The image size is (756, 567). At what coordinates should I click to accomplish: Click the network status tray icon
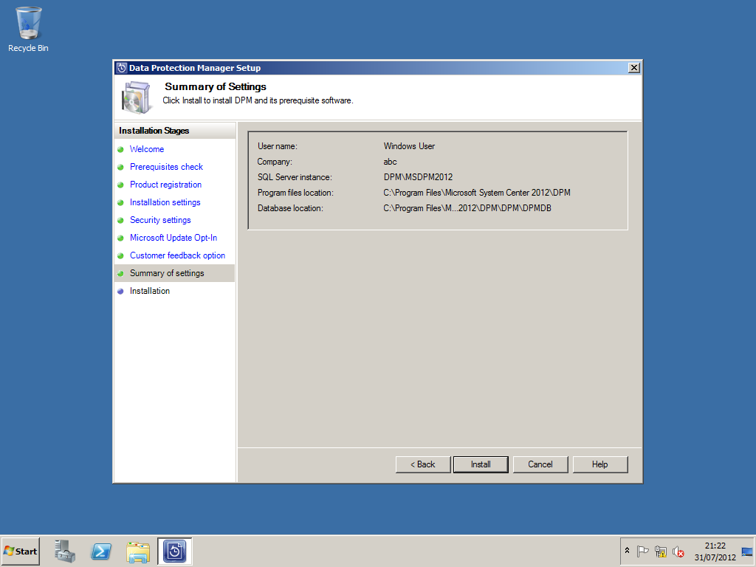pos(661,551)
